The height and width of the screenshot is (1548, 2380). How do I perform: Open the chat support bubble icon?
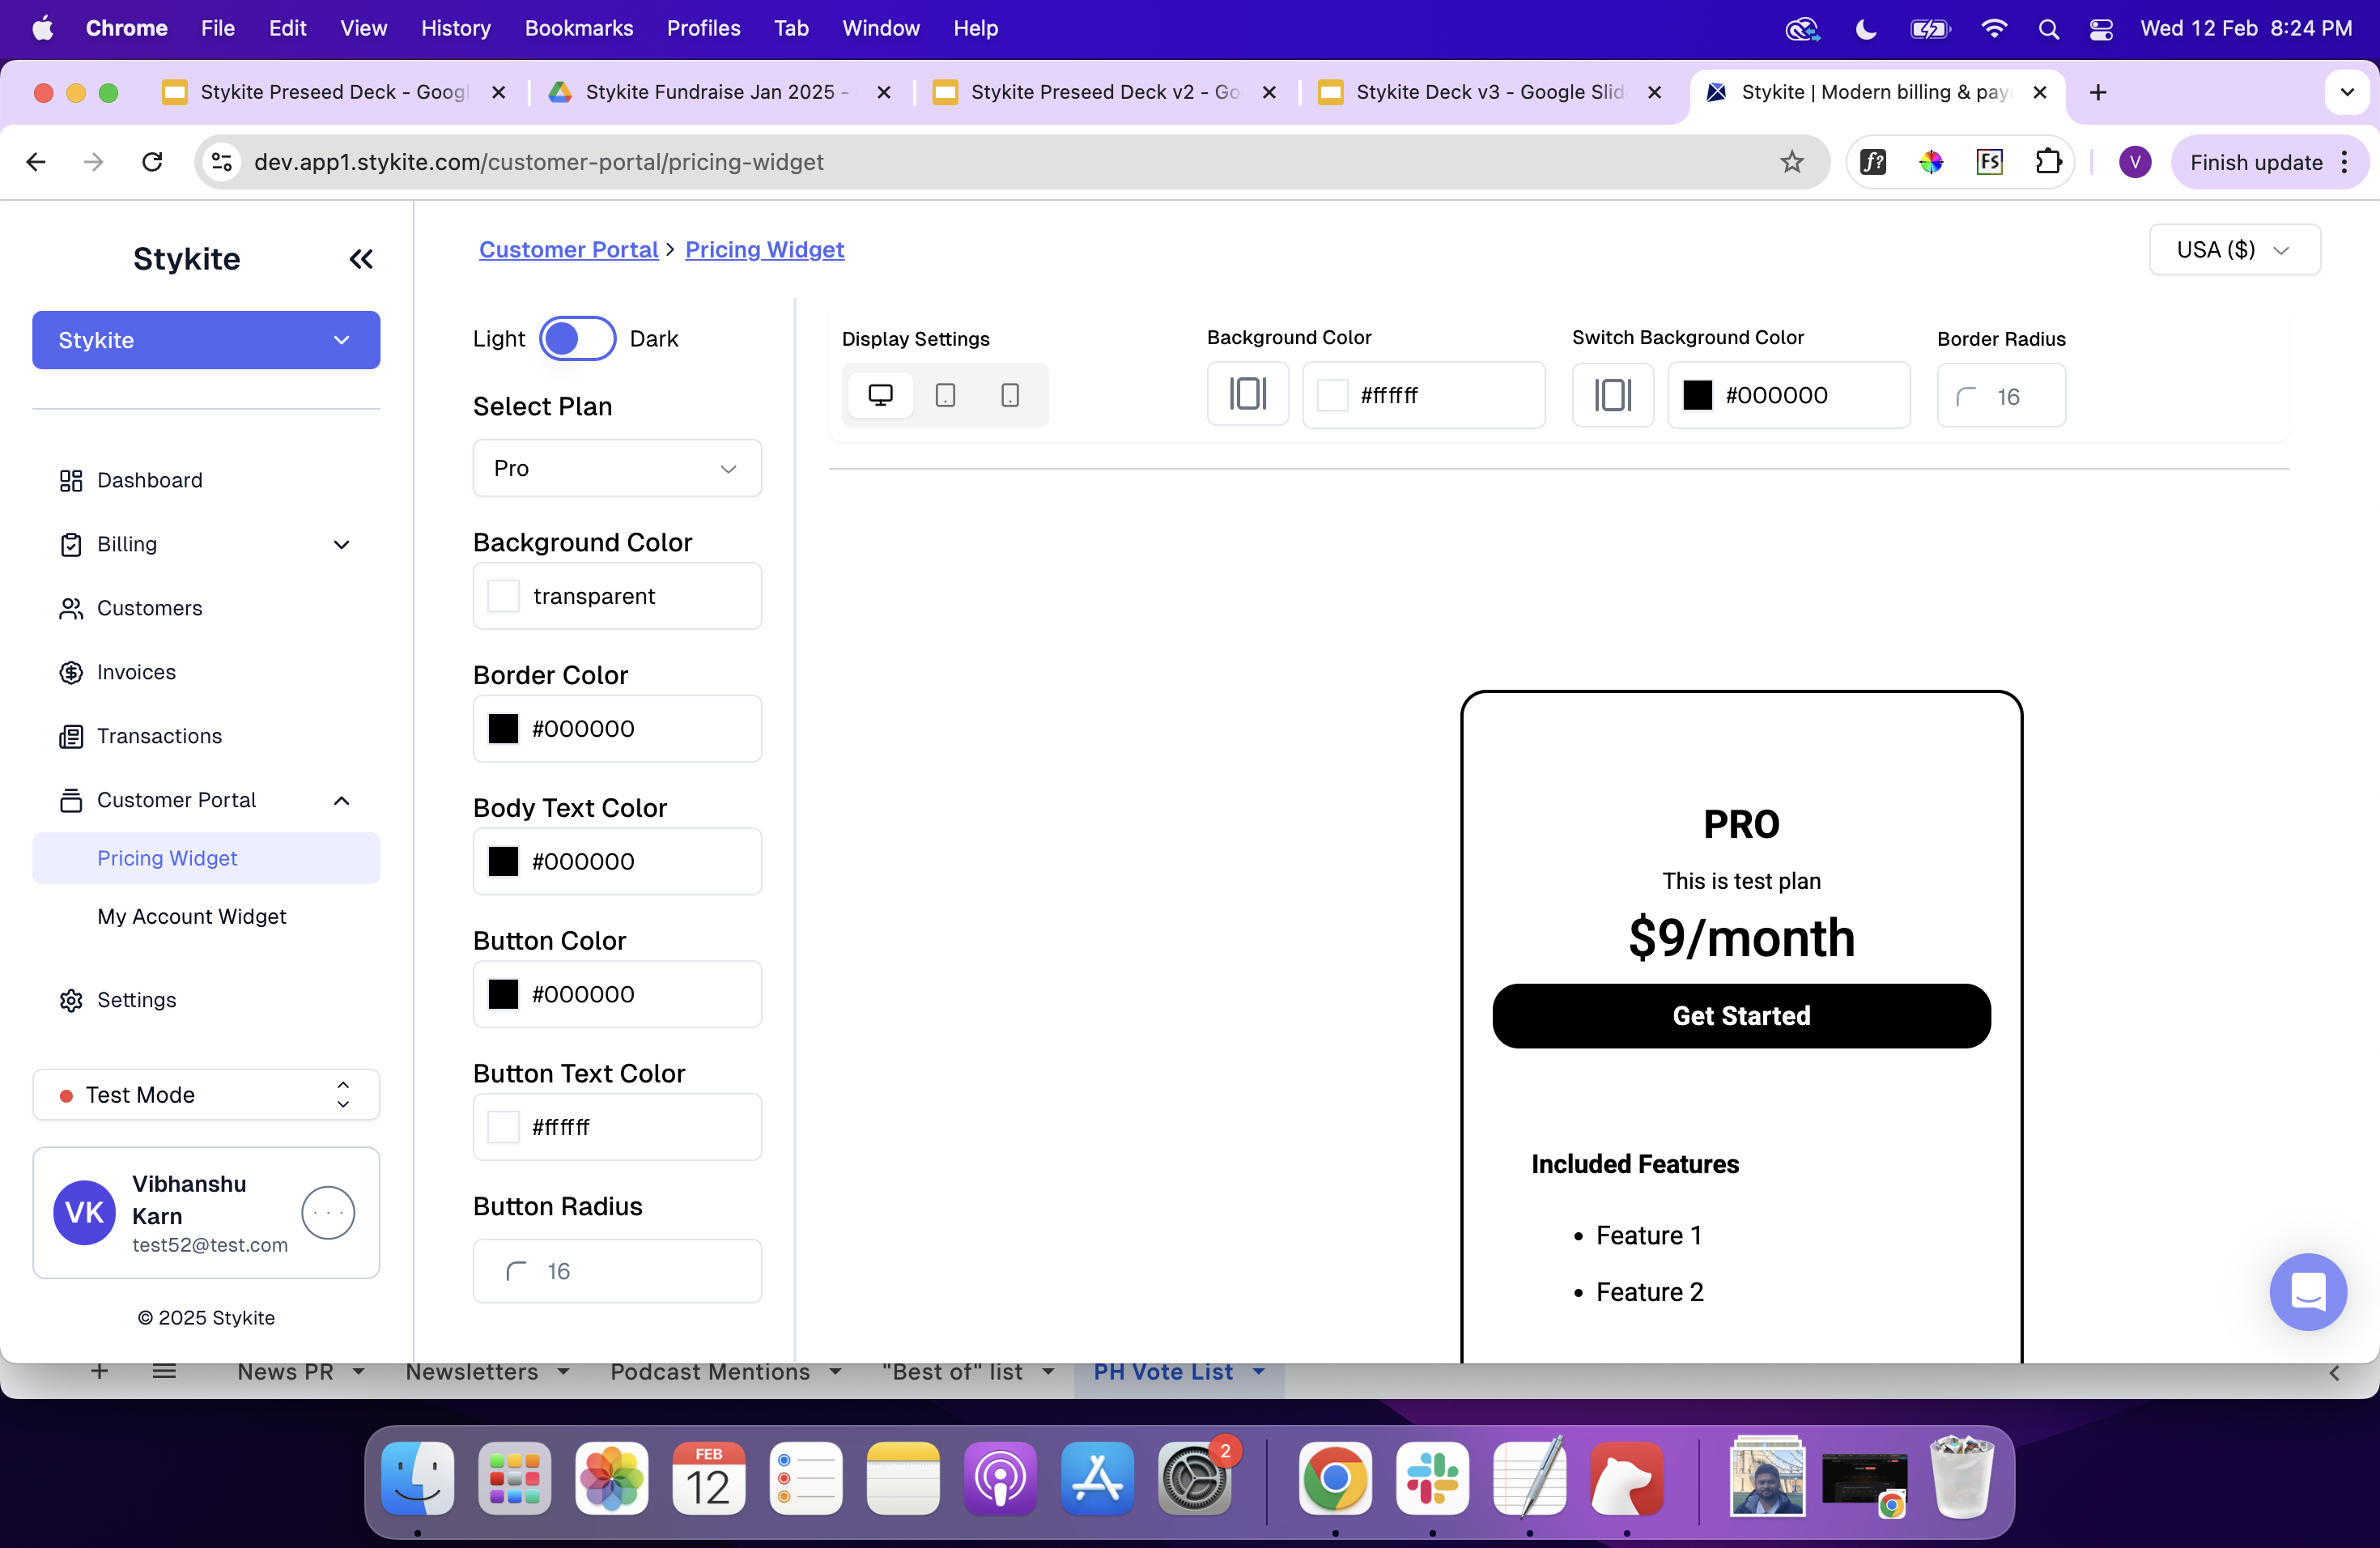tap(2307, 1292)
